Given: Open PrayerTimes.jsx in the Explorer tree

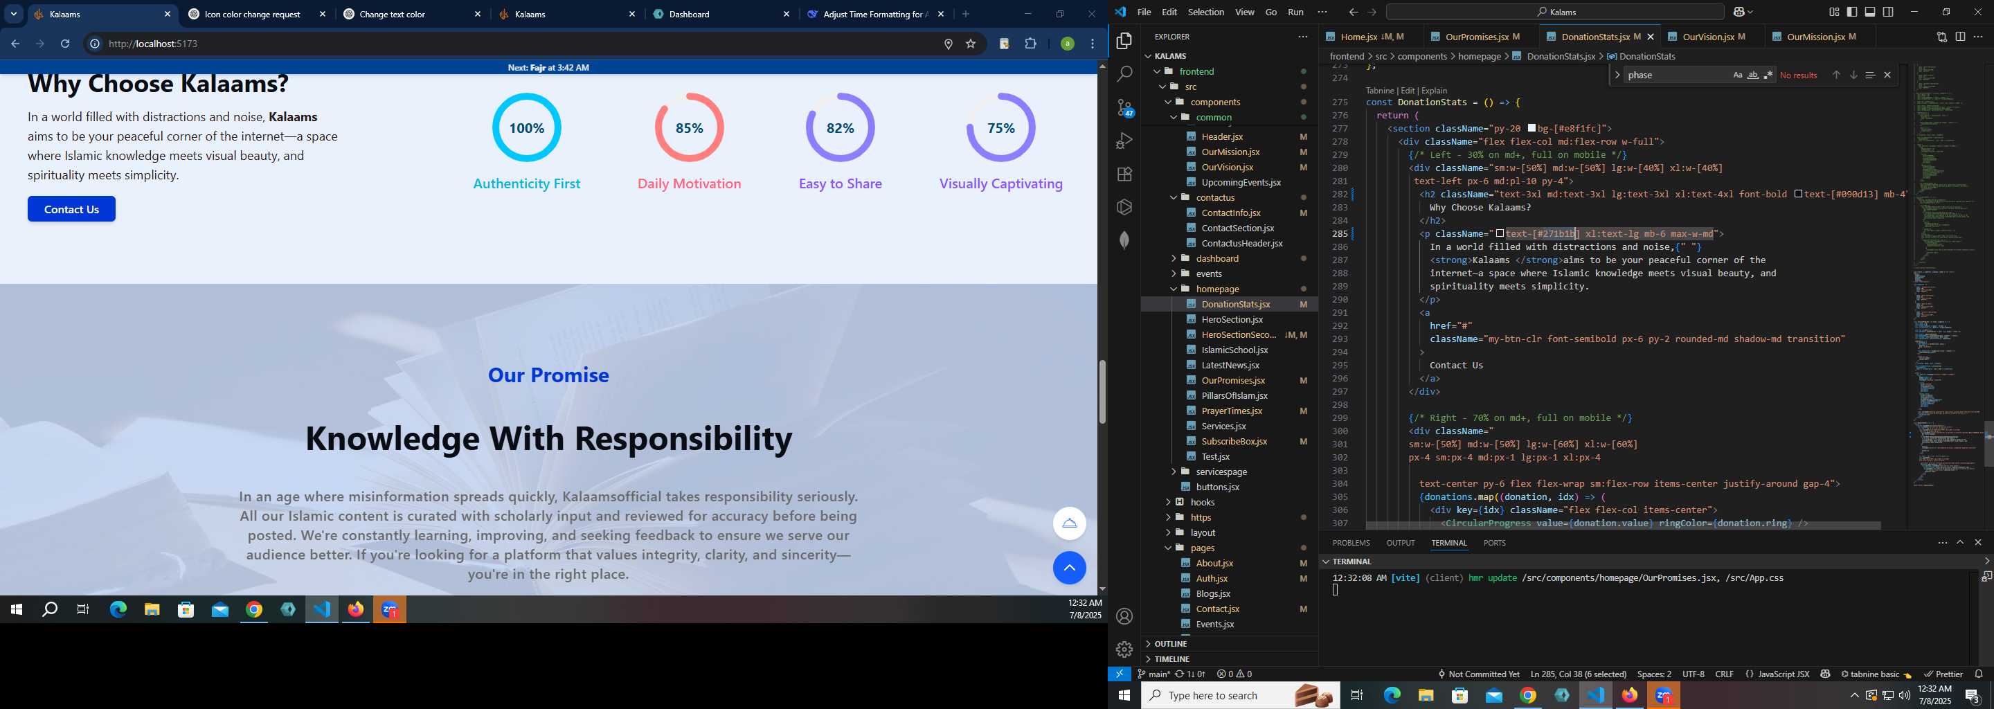Looking at the screenshot, I should point(1232,411).
